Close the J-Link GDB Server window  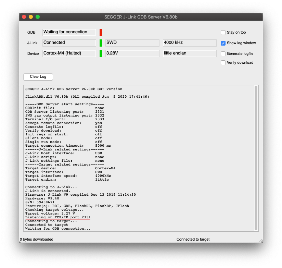point(24,17)
